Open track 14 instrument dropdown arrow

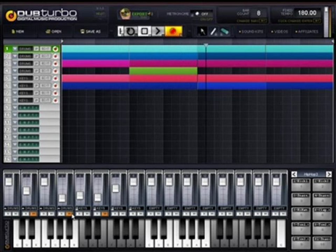tap(15, 145)
